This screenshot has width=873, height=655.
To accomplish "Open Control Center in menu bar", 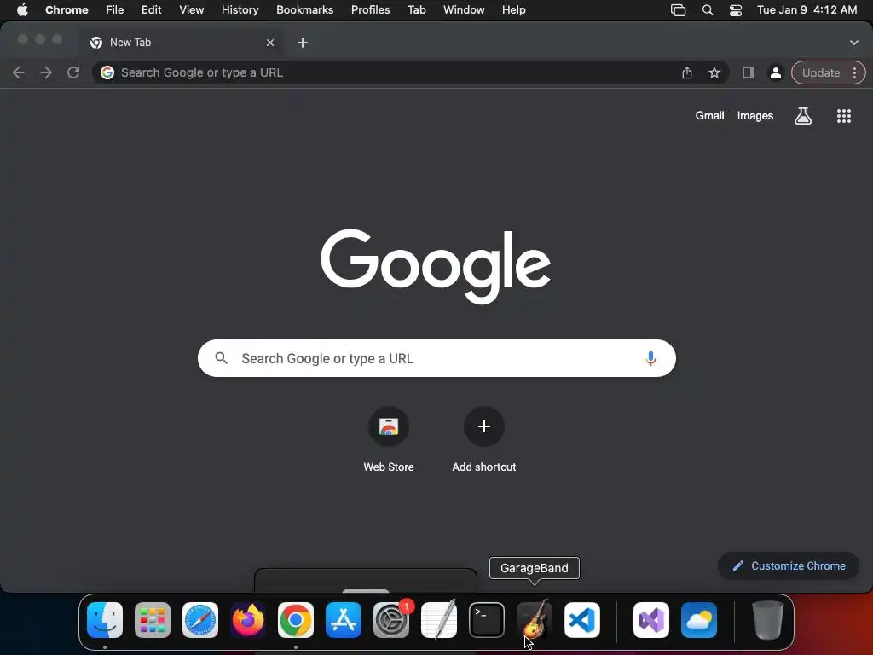I will click(736, 10).
